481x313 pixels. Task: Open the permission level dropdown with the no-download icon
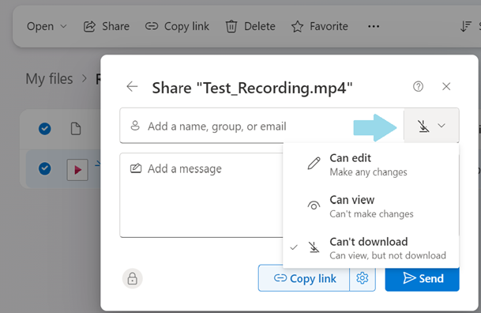click(x=431, y=126)
